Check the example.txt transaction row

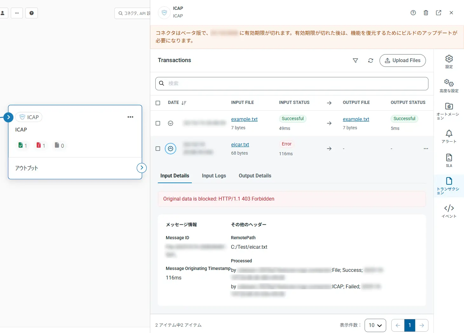tap(158, 123)
